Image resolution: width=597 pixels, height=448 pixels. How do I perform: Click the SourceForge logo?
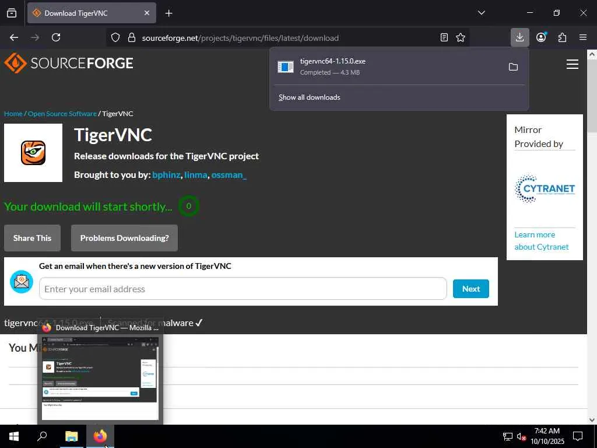pos(69,63)
